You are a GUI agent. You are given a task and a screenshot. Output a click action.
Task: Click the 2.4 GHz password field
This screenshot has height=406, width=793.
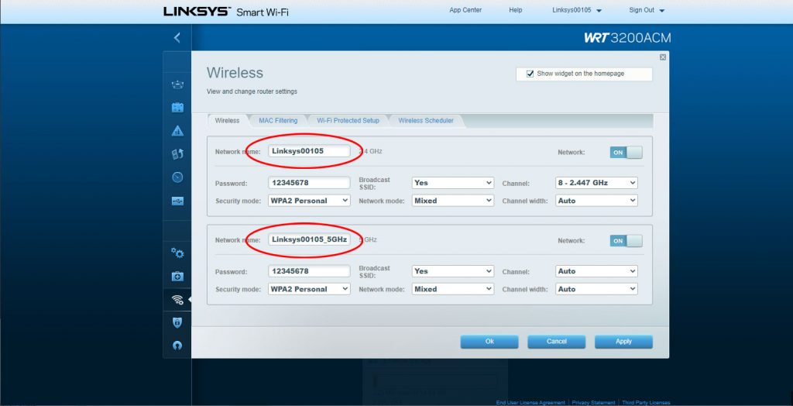coord(309,183)
